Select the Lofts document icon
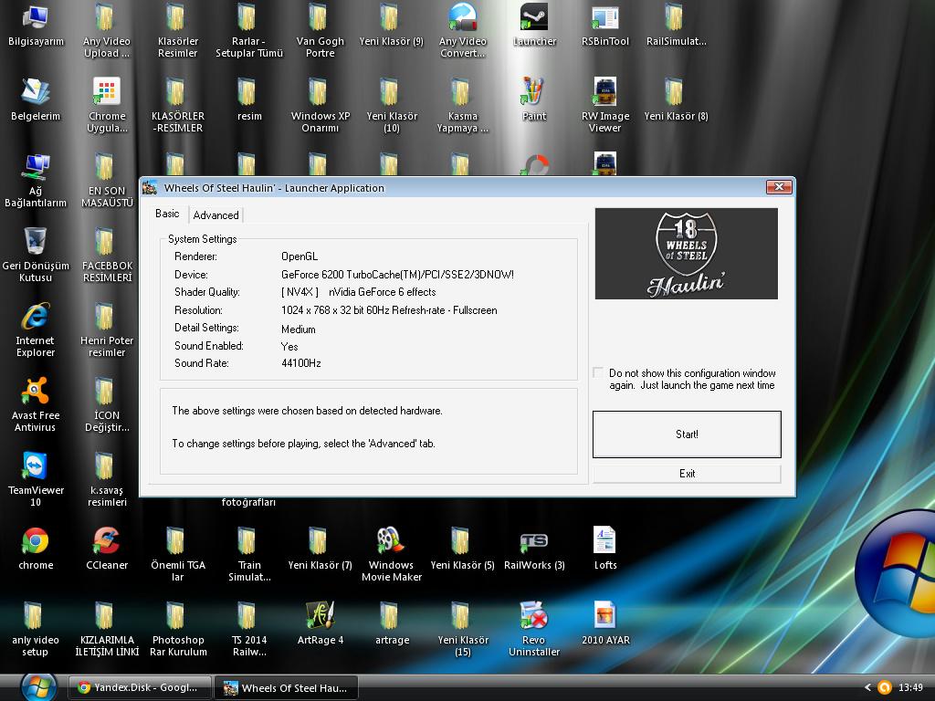The image size is (935, 701). pos(605,549)
